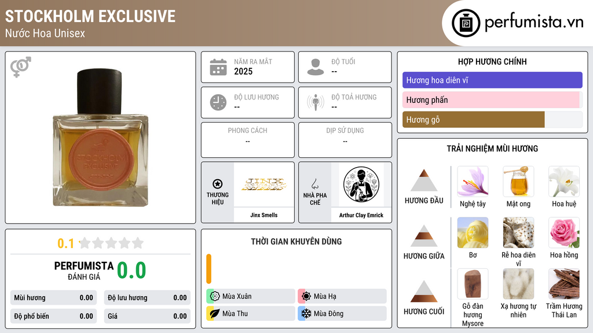The height and width of the screenshot is (333, 593).
Task: Click the STOCKHOLM EXCLUSIVE title
Action: [90, 16]
